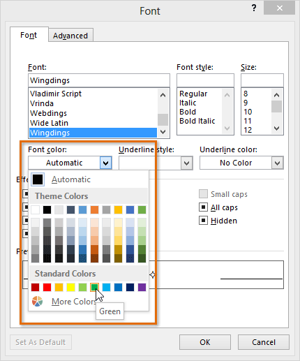
Task: Select font size 8
Action: [x=246, y=94]
